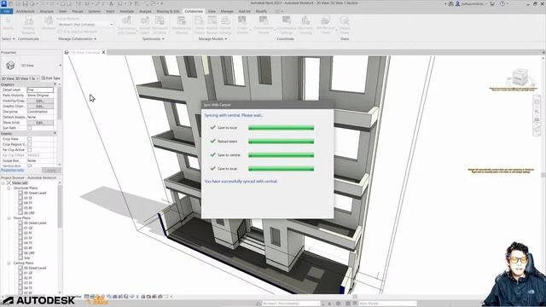Click the Project Browser vertical scrollbar
Screen dimensions: 546x307
[60, 237]
